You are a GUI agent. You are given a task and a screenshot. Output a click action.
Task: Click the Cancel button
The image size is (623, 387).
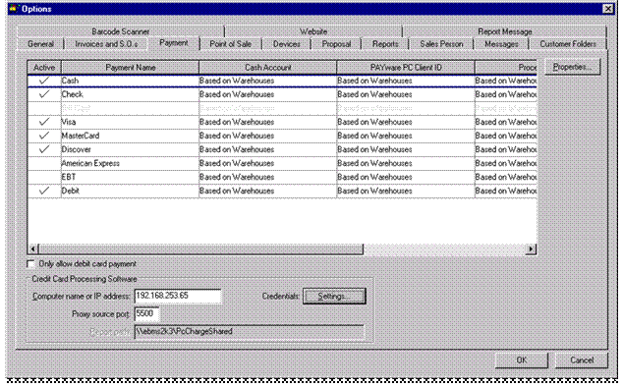[582, 359]
